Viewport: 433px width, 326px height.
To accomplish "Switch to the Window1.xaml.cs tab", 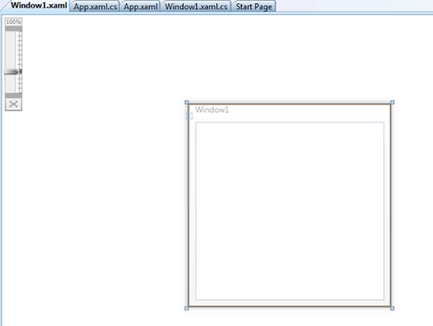I will [x=196, y=7].
